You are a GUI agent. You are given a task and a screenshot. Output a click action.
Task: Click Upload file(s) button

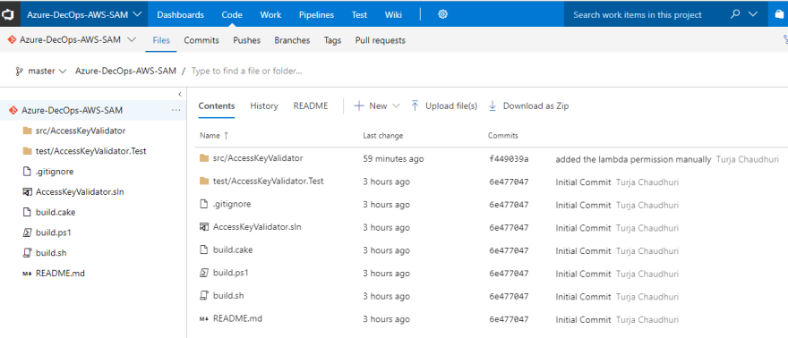point(444,106)
